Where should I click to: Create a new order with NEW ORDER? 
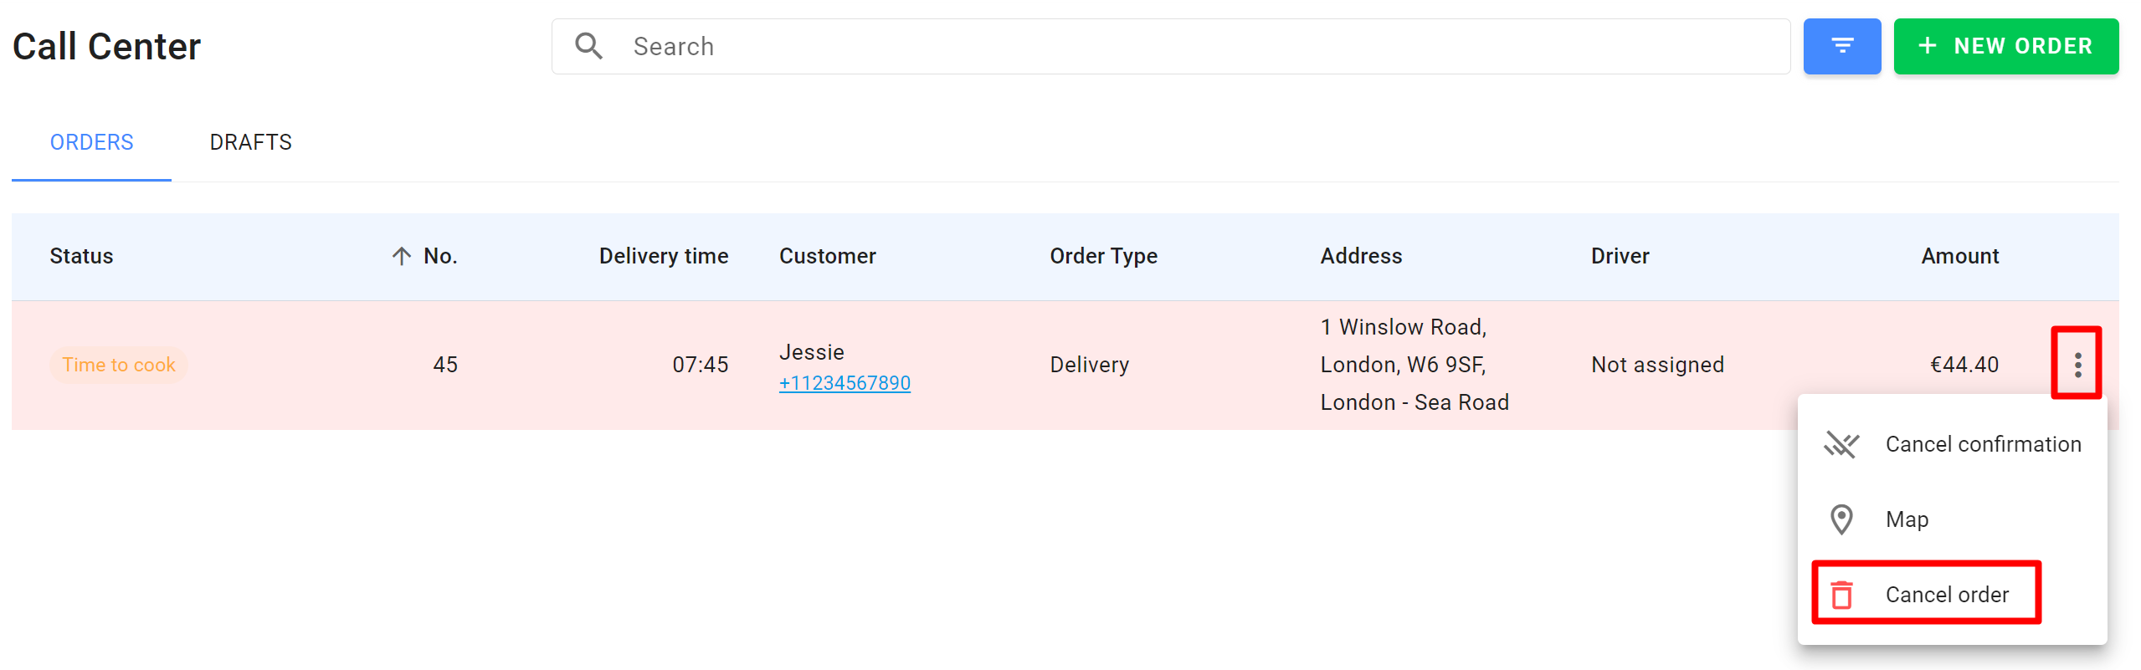2005,46
